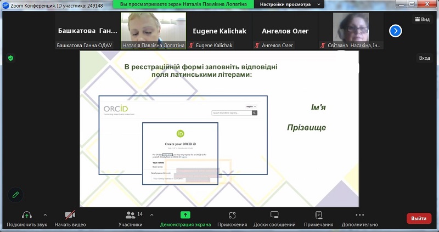
Task: Select the Eugene Kalichak participant tile
Action: 219,31
